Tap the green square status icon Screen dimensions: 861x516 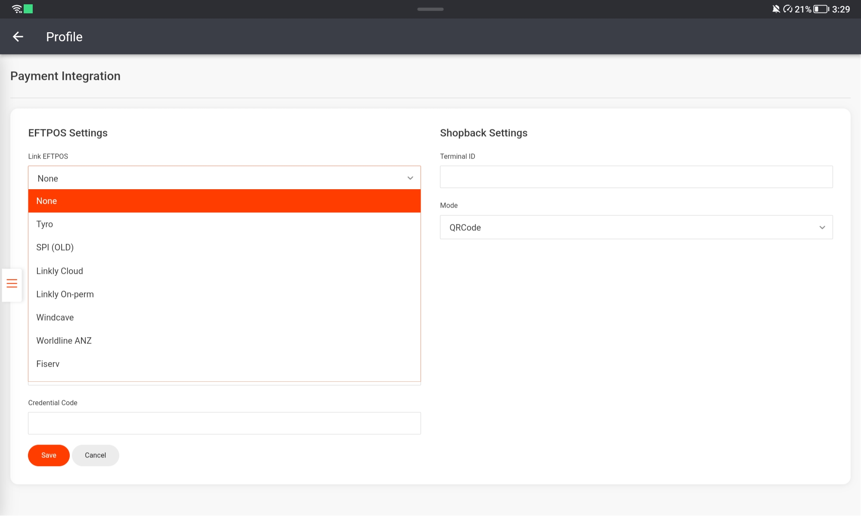28,9
